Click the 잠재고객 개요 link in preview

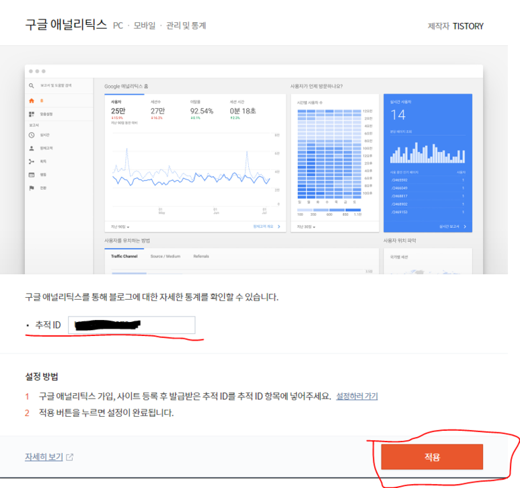(263, 227)
